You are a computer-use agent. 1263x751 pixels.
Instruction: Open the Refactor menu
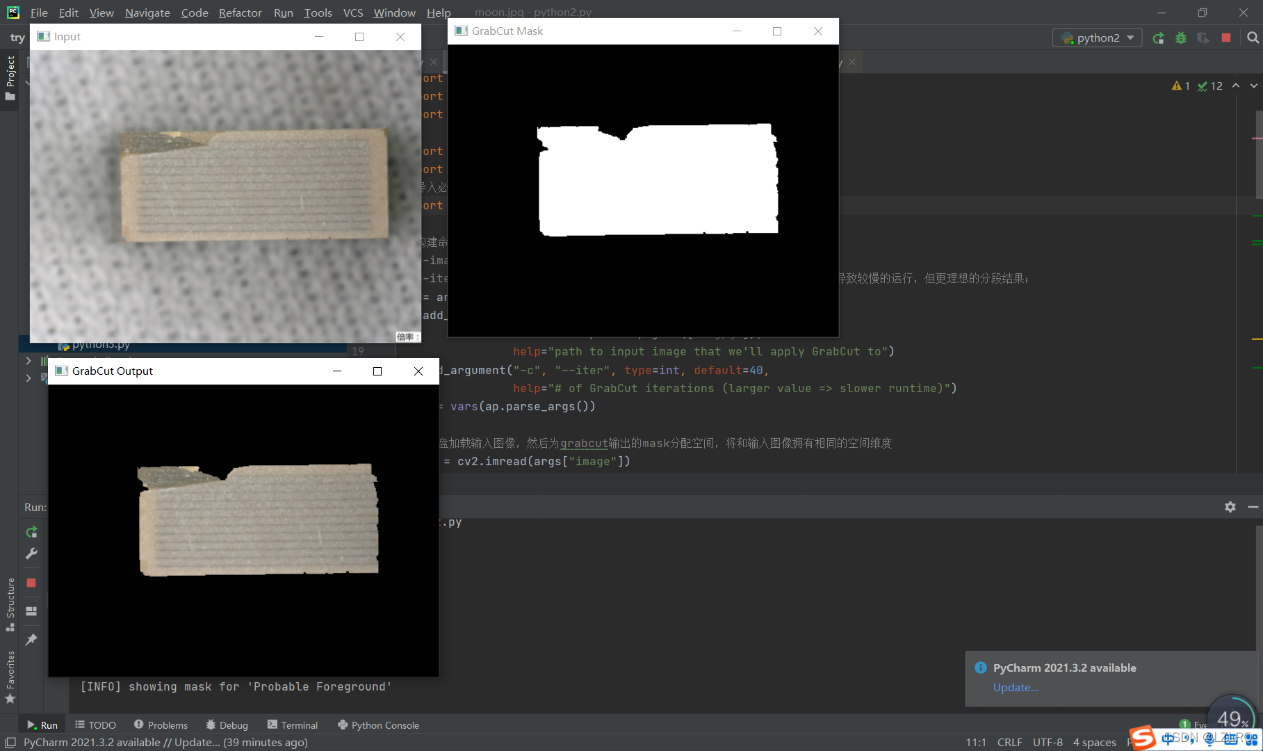241,13
